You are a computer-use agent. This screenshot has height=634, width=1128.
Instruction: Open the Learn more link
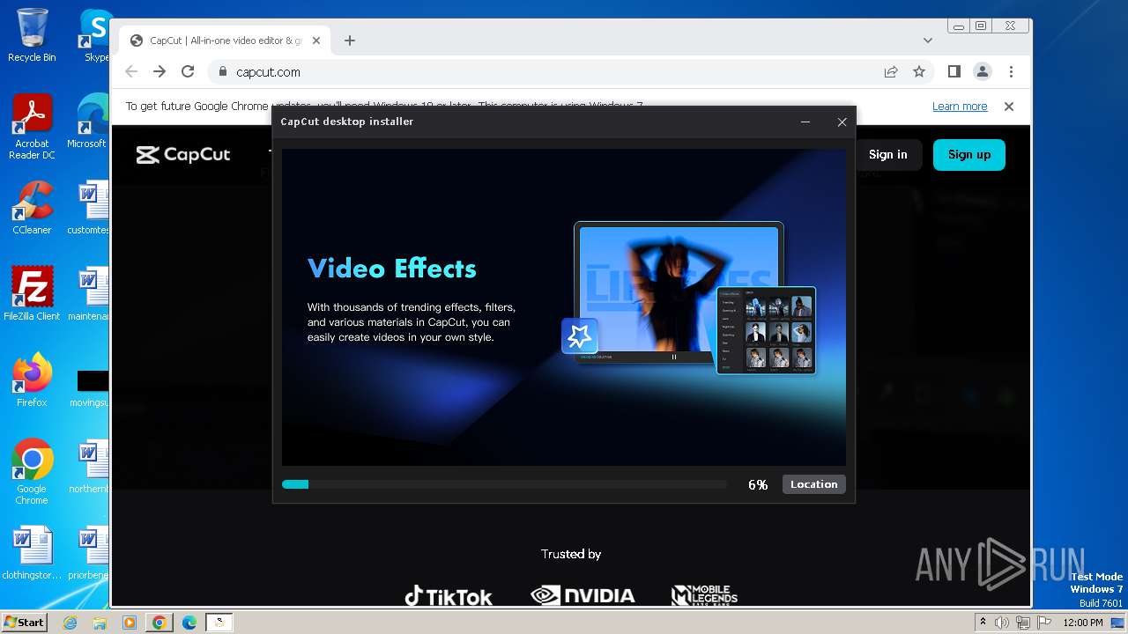click(960, 107)
